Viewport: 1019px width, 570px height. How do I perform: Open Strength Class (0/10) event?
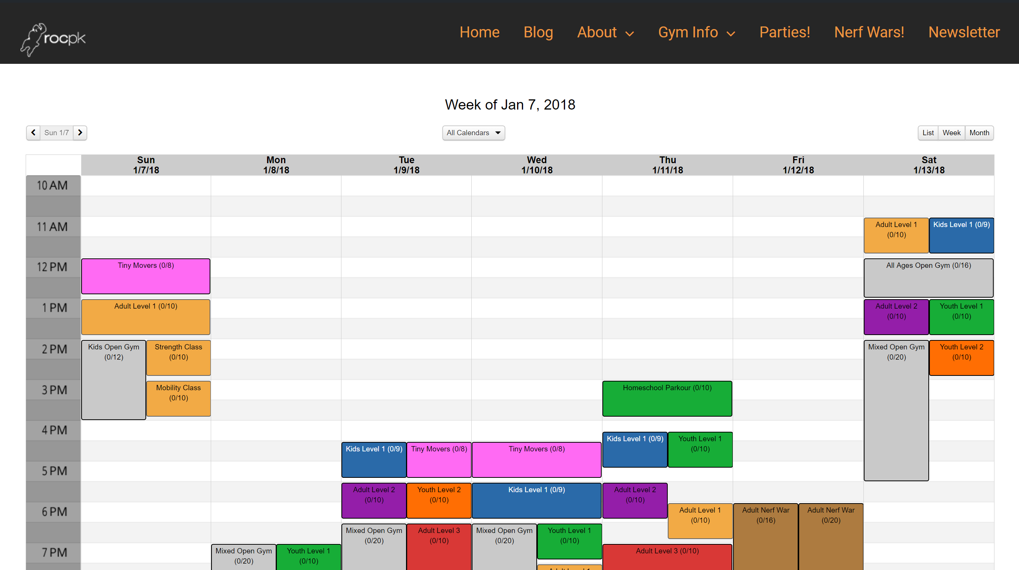[178, 358]
